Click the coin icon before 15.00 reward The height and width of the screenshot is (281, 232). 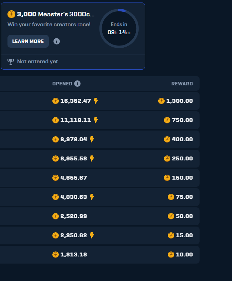click(171, 235)
